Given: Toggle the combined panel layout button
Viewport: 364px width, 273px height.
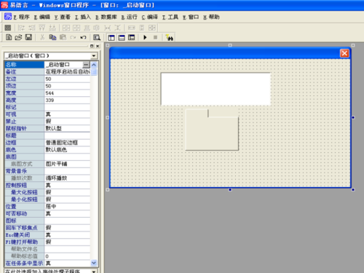Looking at the screenshot, I should [132, 37].
